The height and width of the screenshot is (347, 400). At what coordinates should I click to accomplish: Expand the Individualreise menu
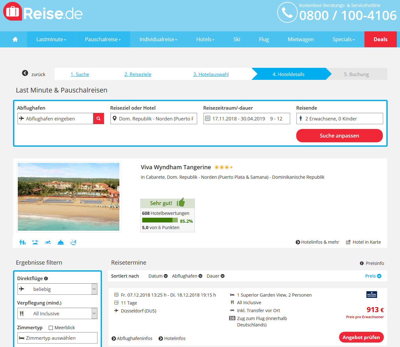(x=158, y=39)
